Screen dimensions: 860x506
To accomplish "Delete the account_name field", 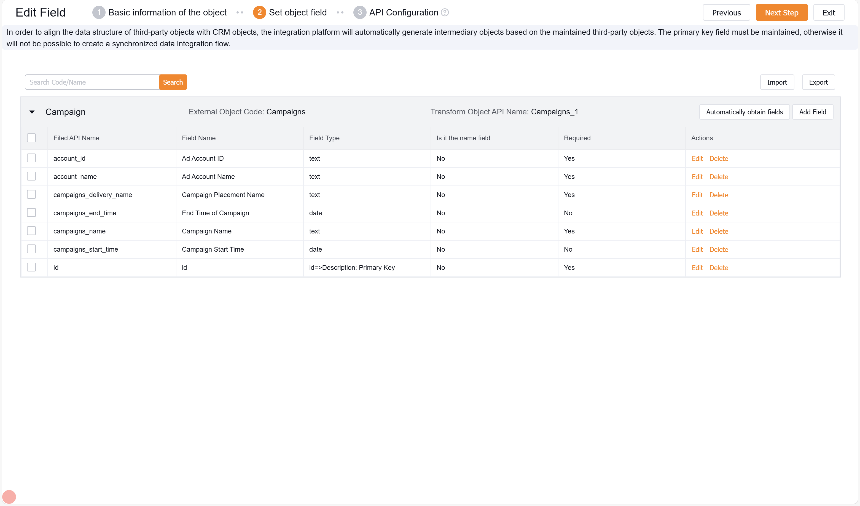I will pyautogui.click(x=718, y=177).
